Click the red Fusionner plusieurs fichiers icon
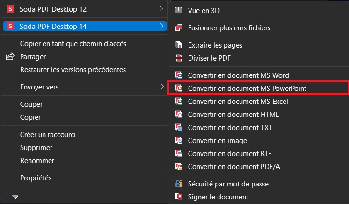The height and width of the screenshot is (205, 349). 179,27
